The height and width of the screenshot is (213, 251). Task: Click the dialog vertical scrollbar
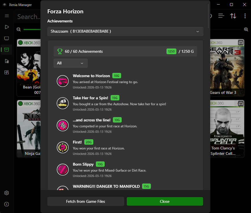pos(208,16)
